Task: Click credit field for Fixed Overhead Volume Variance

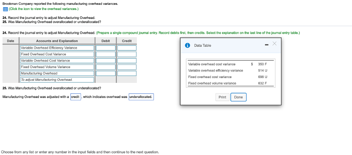Action: [x=127, y=67]
